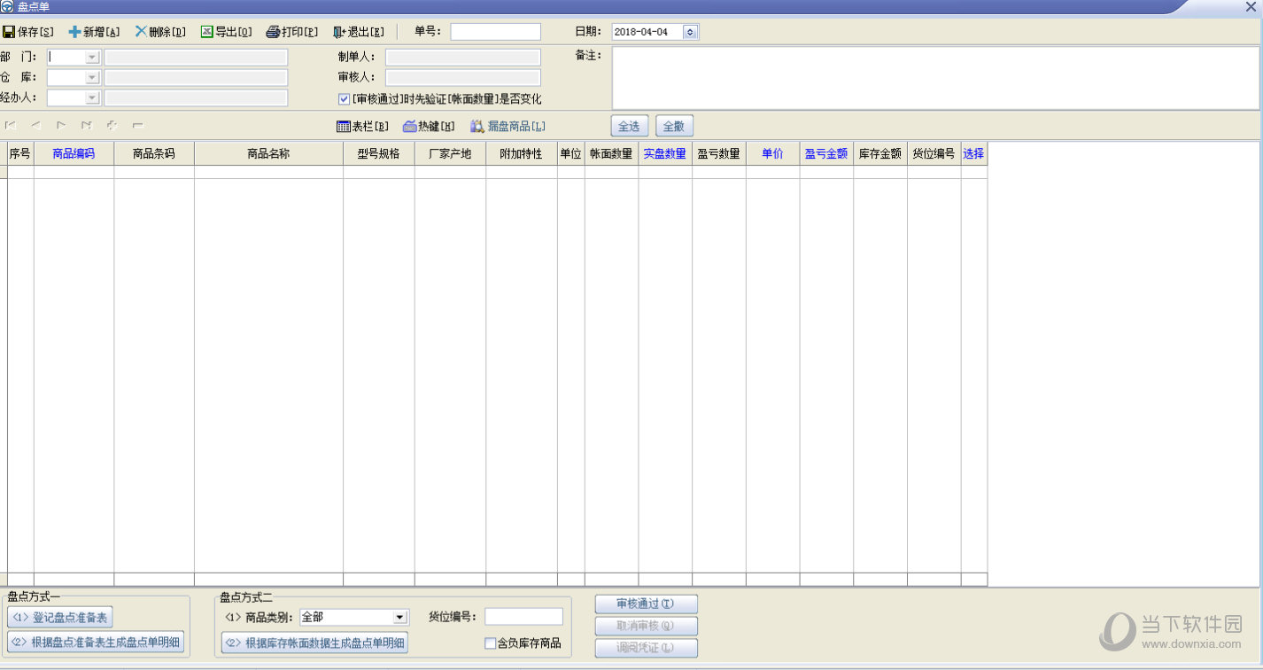This screenshot has height=670, width=1263.
Task: Click the 选择 column header
Action: 974,153
